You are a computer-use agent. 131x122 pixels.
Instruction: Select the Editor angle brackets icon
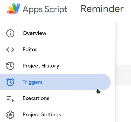10,50
